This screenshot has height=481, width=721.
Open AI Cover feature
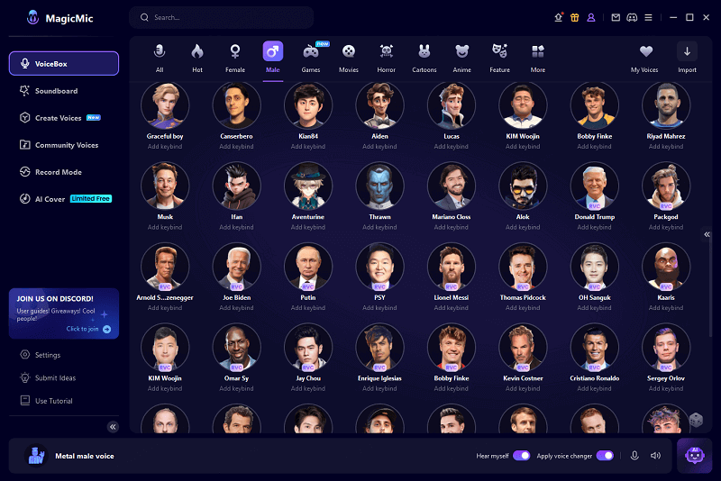coord(63,199)
